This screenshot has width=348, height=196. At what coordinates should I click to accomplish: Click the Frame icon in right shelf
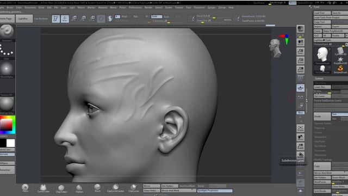click(x=300, y=128)
